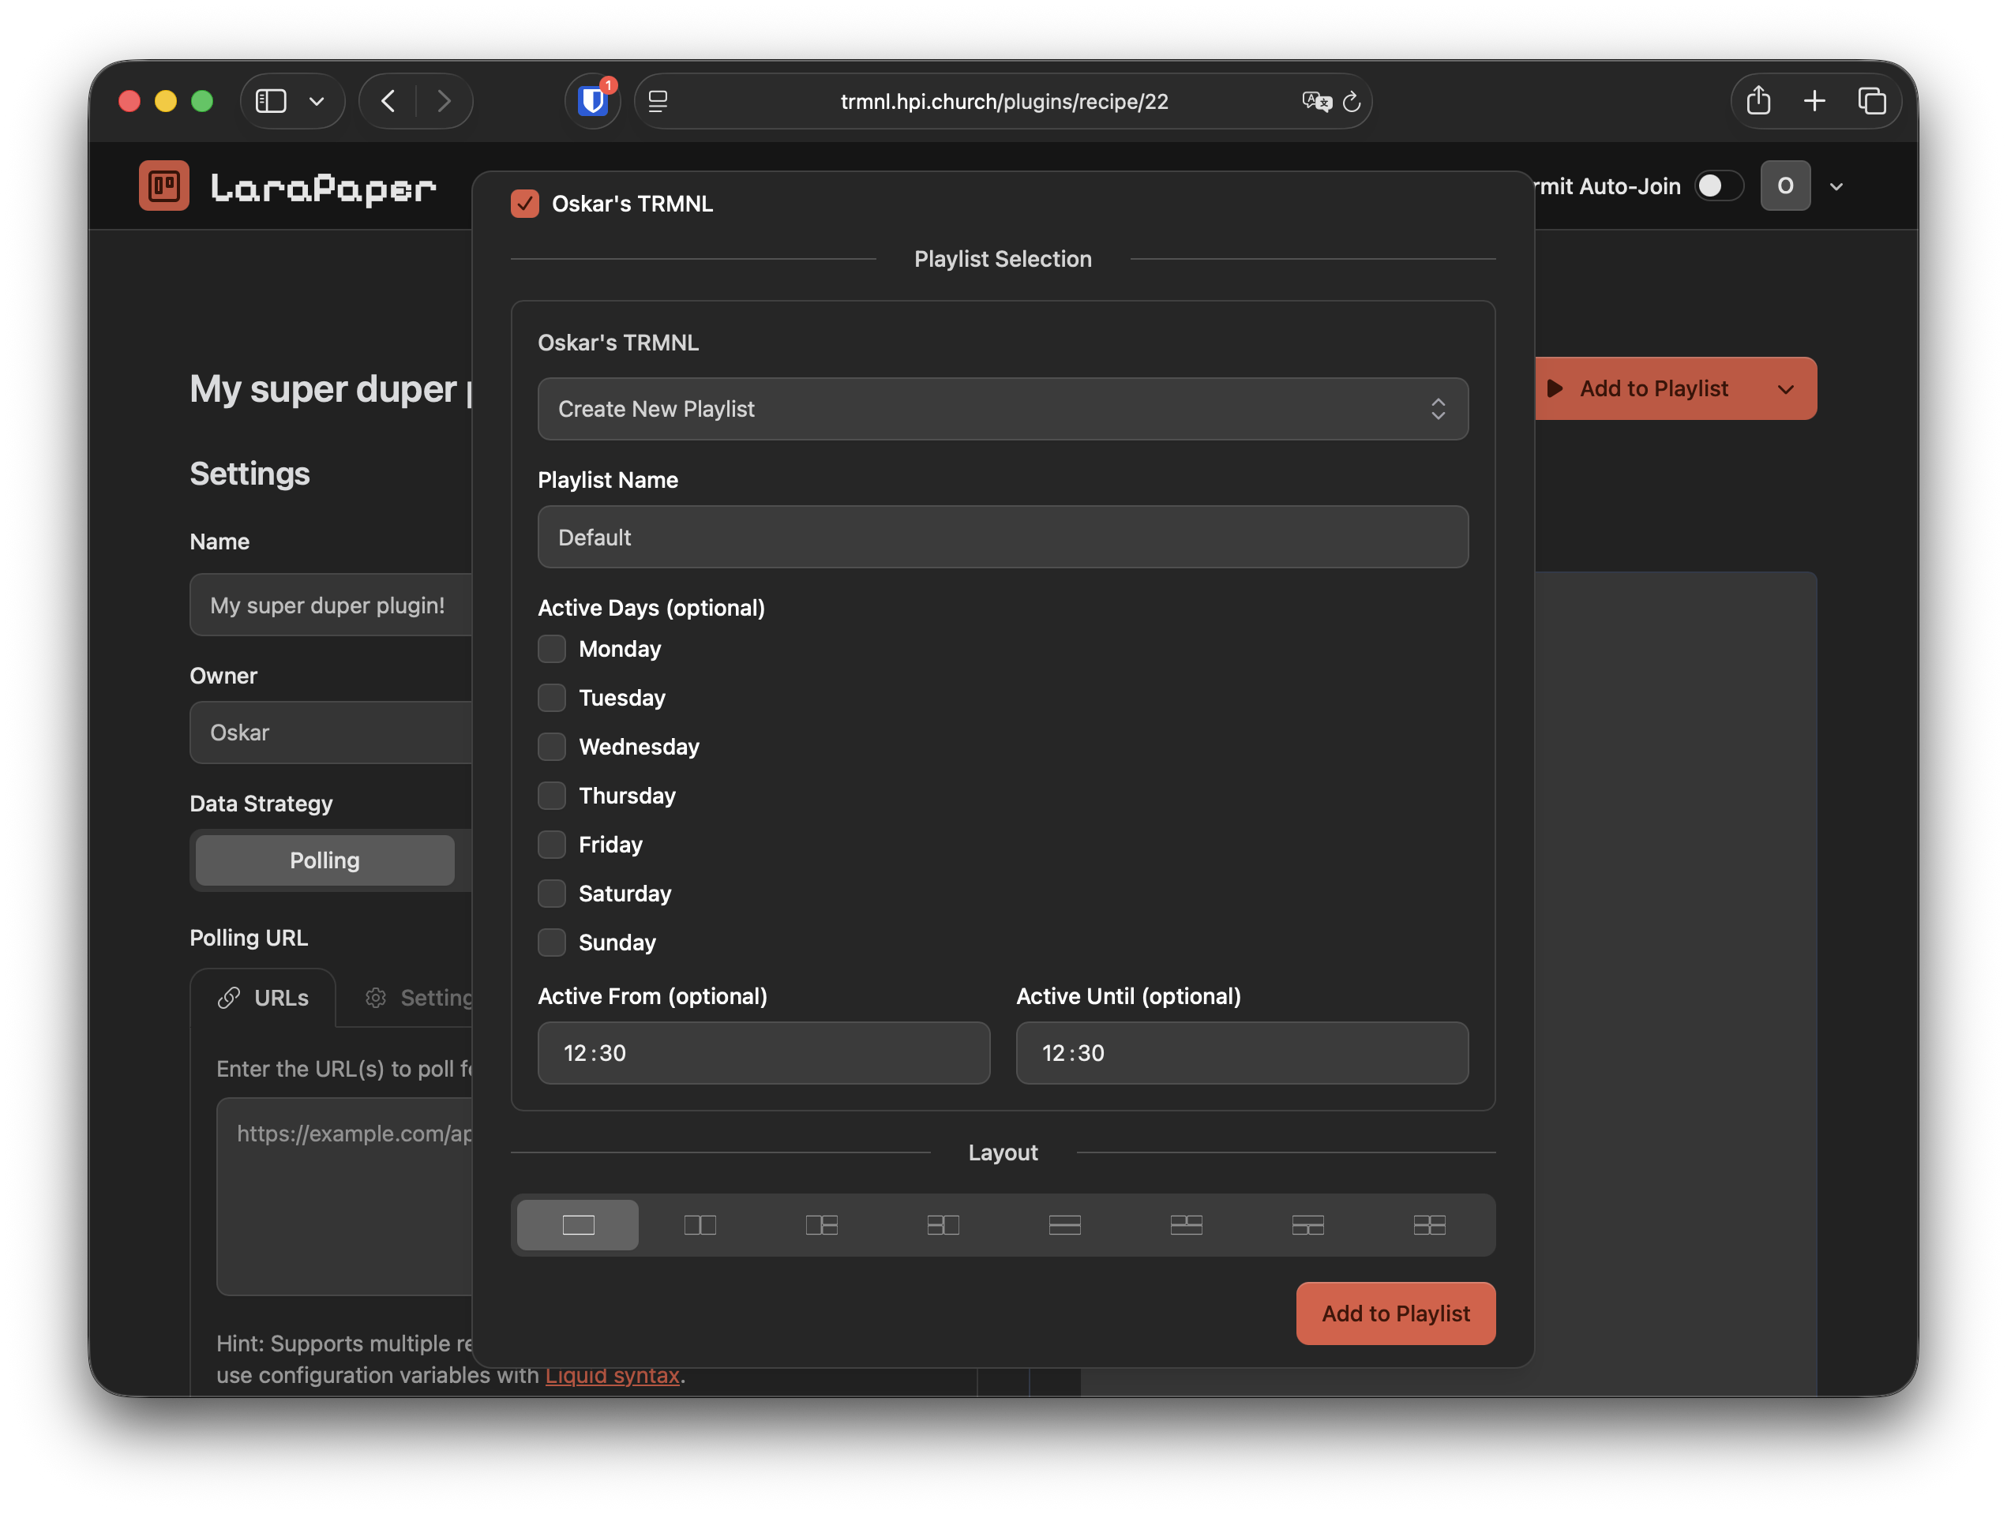
Task: Expand the Safari sidebar options chevron
Action: point(317,102)
